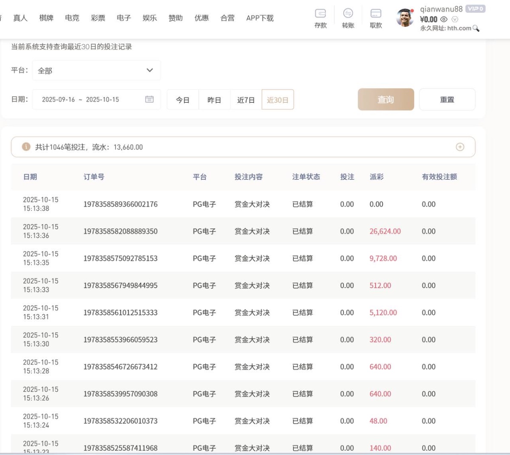Image resolution: width=510 pixels, height=455 pixels.
Task: Click the 合营 navigation item
Action: (x=227, y=18)
